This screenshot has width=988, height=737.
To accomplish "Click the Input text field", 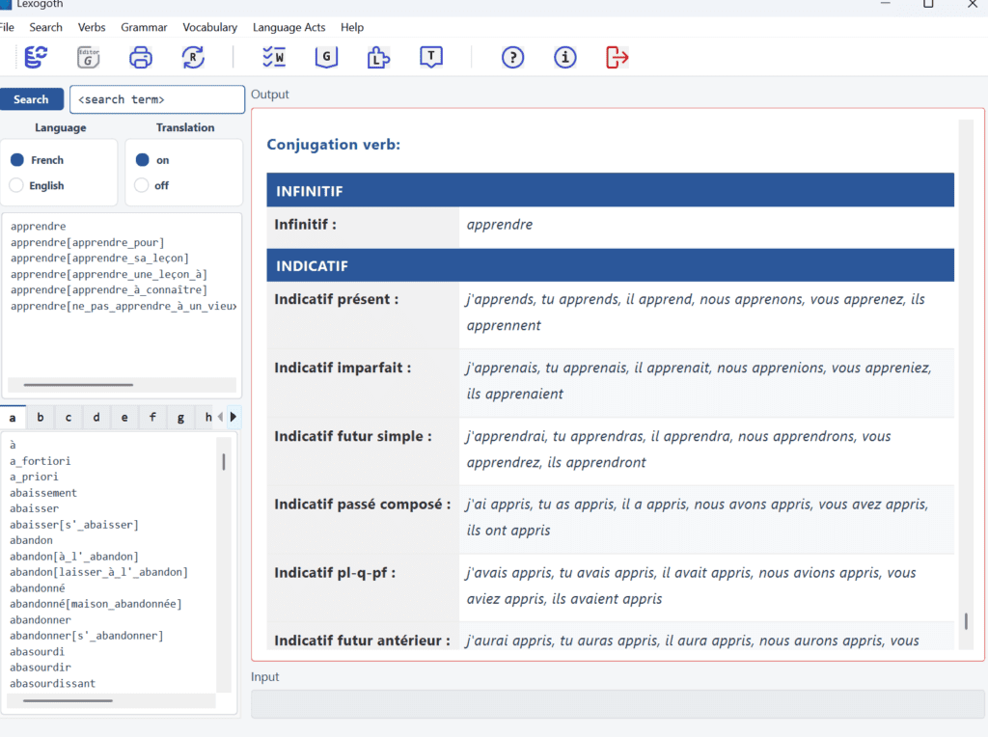I will 617,704.
